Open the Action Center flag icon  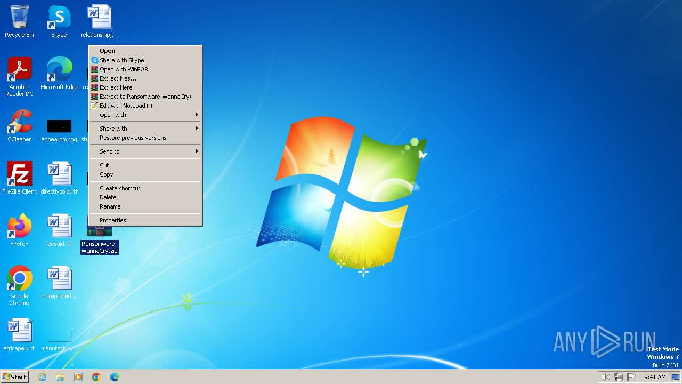point(631,377)
